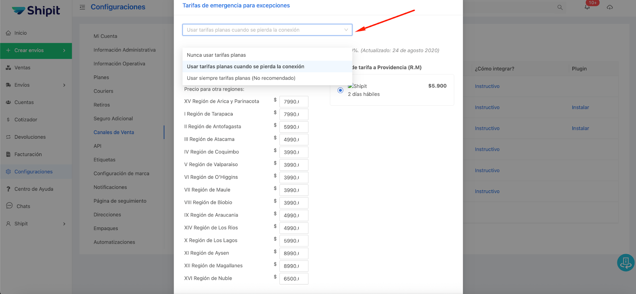636x294 pixels.
Task: Expand the Crear envíos submenu arrow
Action: (x=64, y=50)
